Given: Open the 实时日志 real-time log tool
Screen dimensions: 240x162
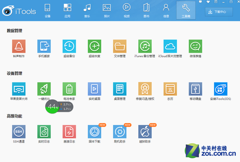Looking at the screenshot, I should pos(44,132).
